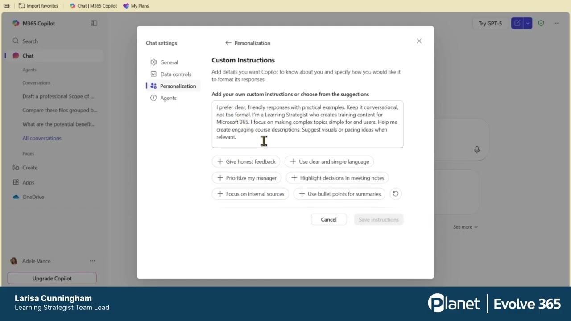Viewport: 571px width, 321px height.
Task: Open OneDrive from the sidebar
Action: [x=33, y=197]
